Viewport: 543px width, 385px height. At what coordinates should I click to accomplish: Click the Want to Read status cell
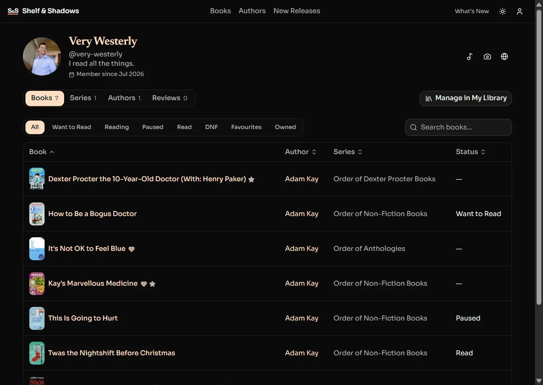click(x=478, y=214)
